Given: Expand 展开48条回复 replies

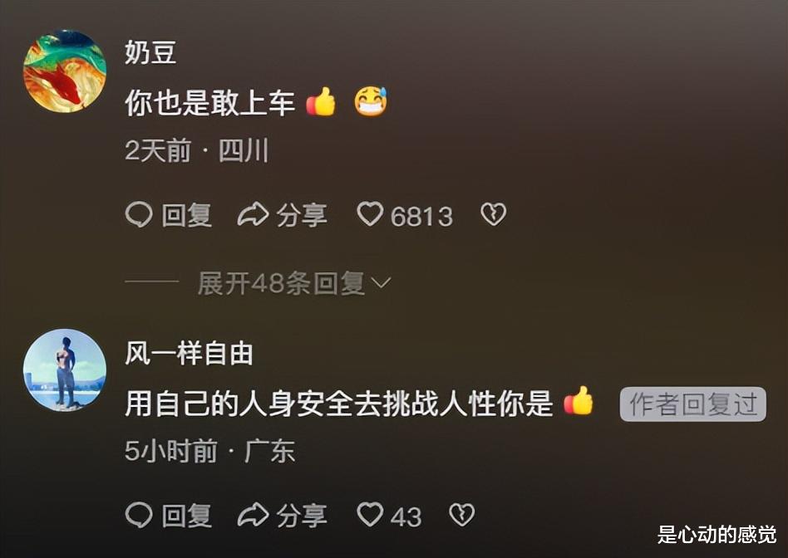Looking at the screenshot, I should coord(294,283).
